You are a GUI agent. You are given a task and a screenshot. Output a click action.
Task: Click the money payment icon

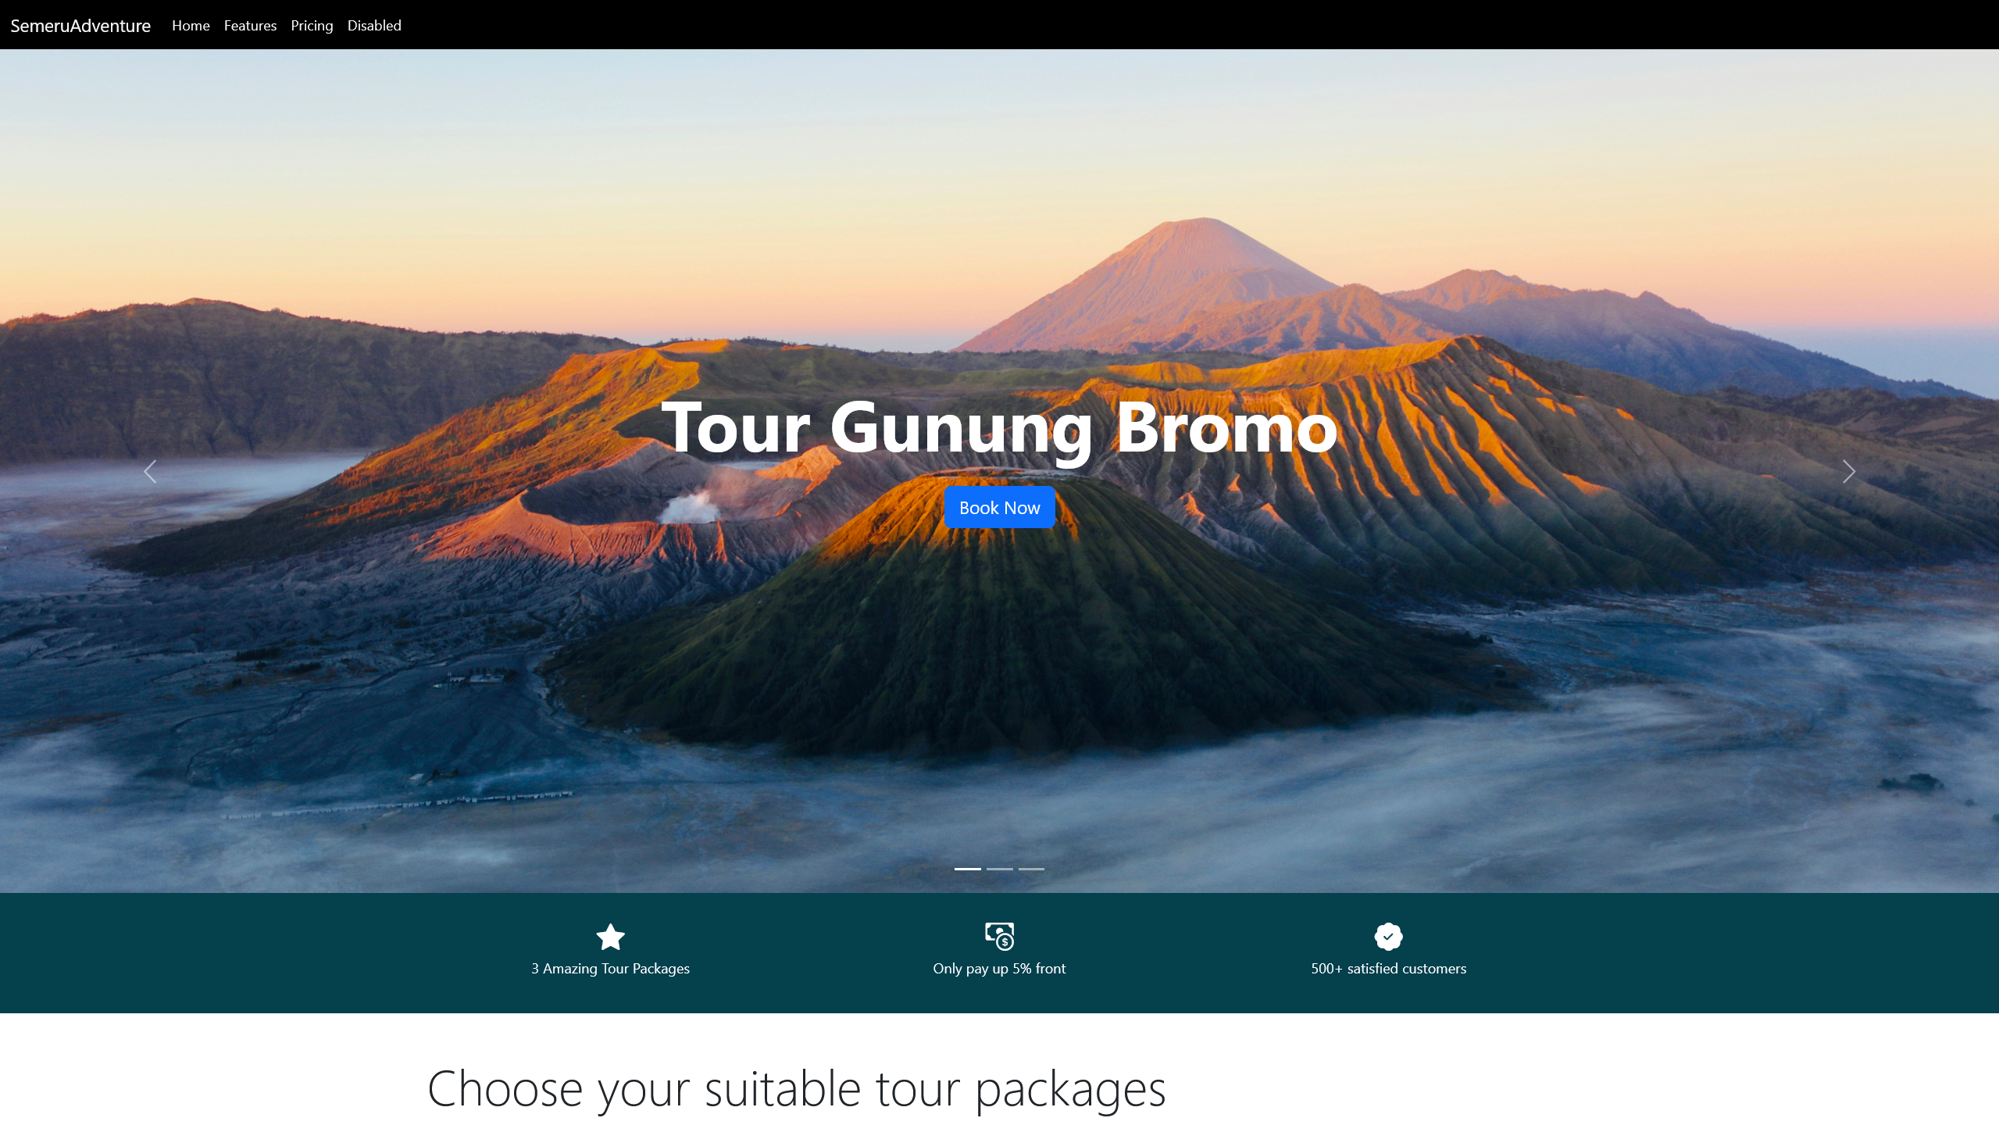[x=999, y=936]
